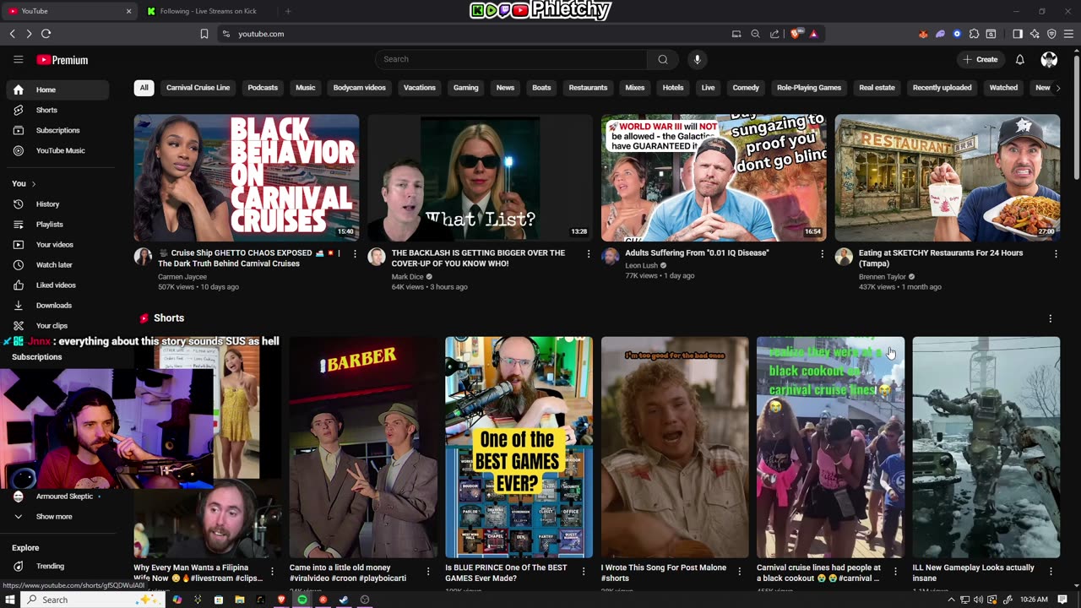Image resolution: width=1081 pixels, height=608 pixels.
Task: Open YouTube Music from sidebar
Action: click(x=57, y=150)
